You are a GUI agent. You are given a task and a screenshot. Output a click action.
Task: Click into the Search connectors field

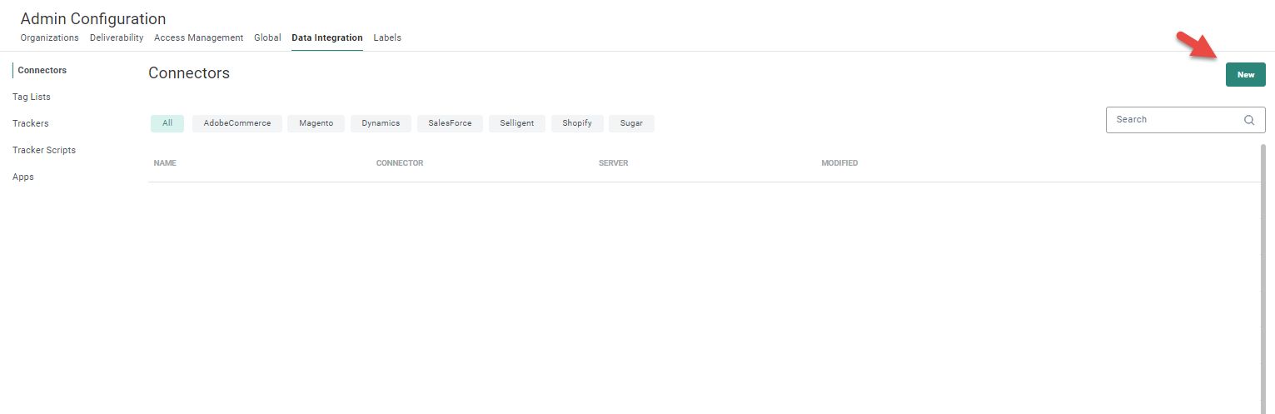click(1174, 120)
